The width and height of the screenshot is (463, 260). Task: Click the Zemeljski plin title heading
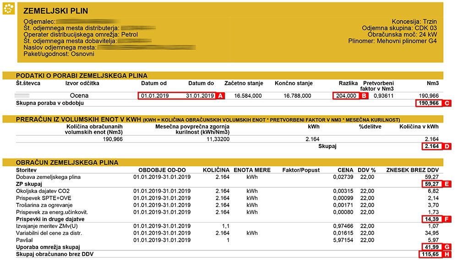(55, 11)
